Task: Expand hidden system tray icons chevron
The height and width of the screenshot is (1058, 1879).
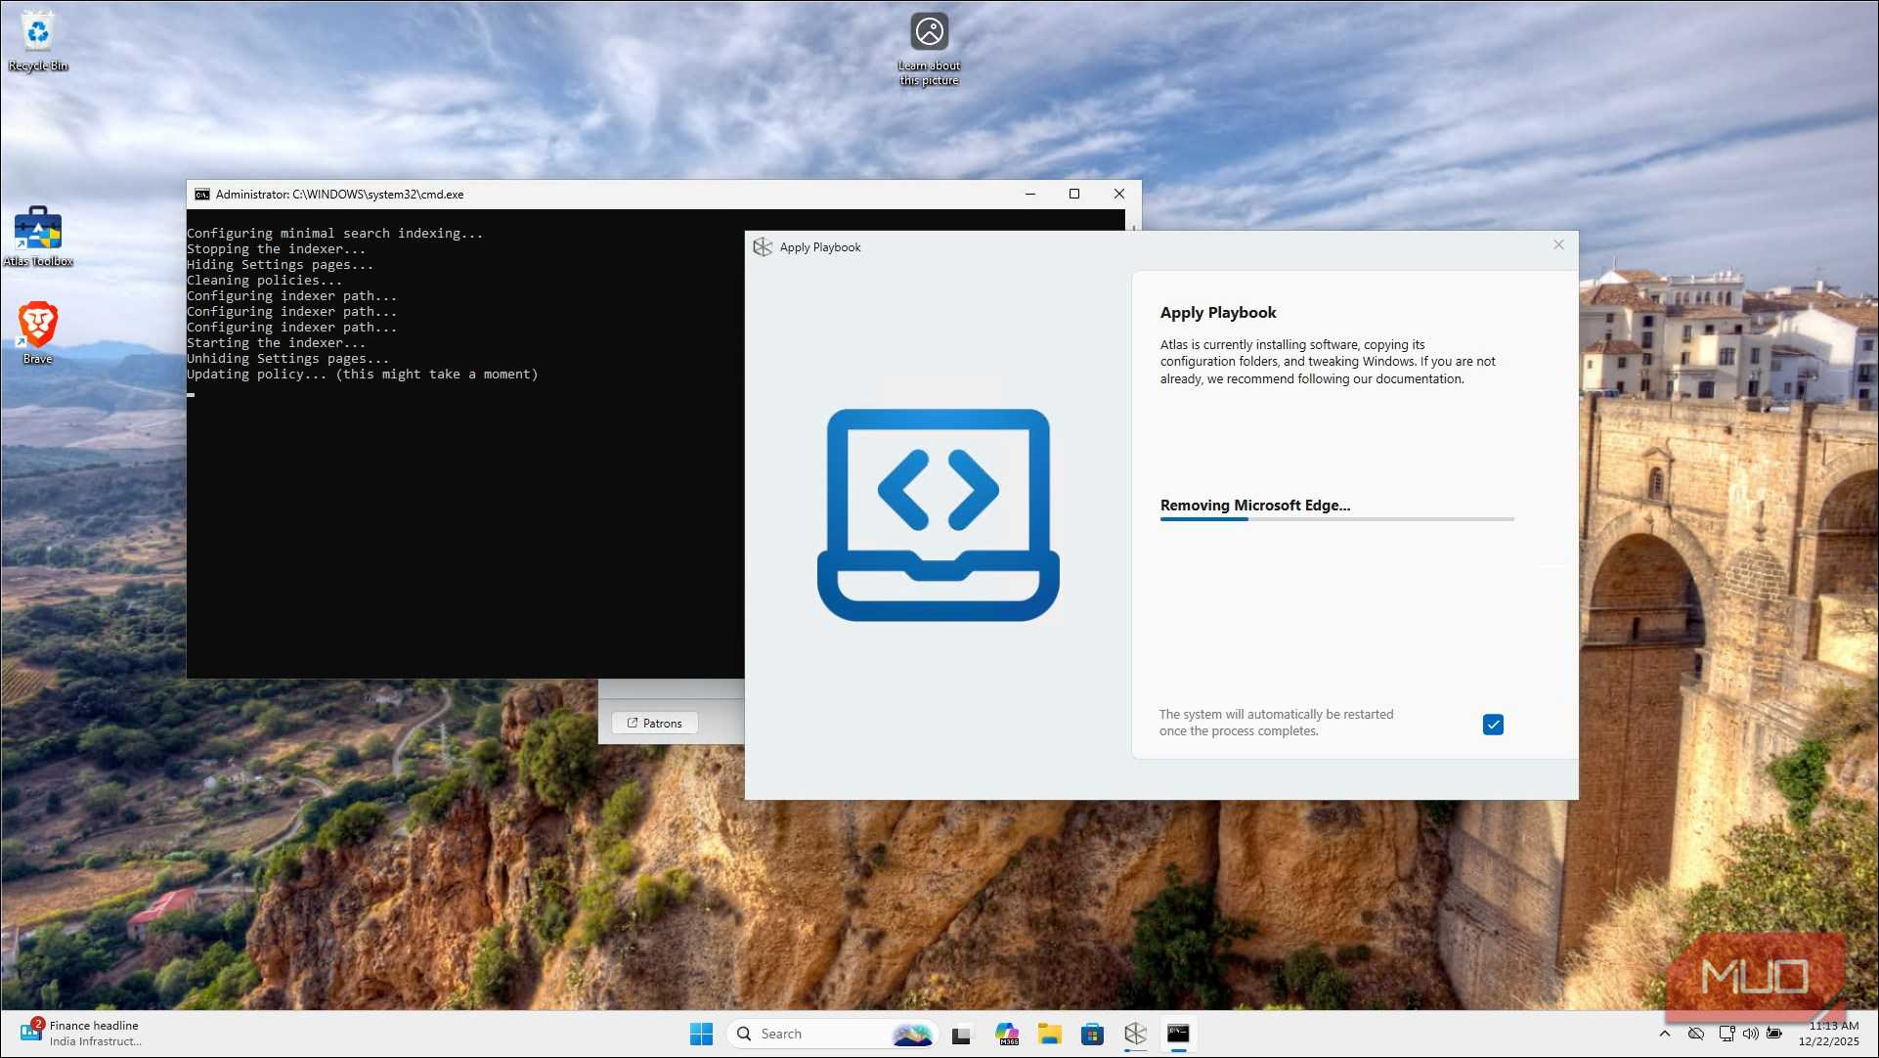Action: click(x=1665, y=1034)
